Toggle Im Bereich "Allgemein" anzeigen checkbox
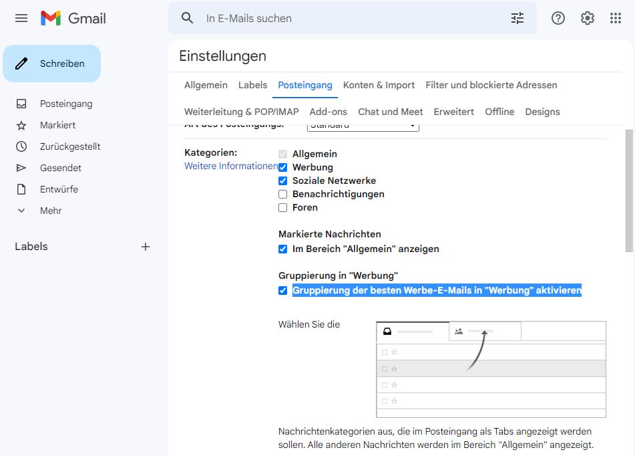635x456 pixels. coord(283,249)
